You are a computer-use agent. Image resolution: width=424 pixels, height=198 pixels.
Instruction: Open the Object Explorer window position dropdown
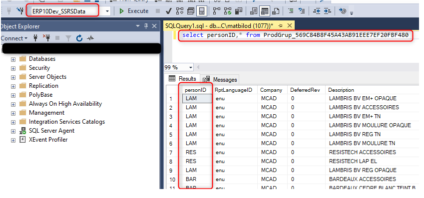click(x=138, y=26)
